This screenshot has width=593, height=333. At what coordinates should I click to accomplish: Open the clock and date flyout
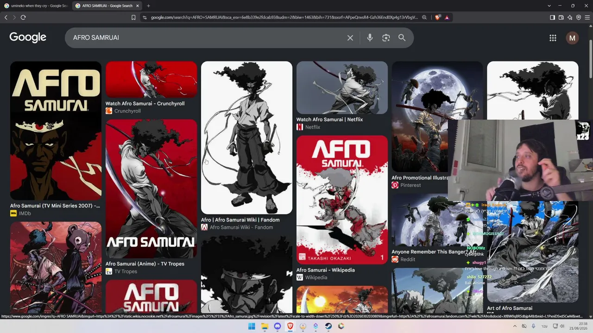579,326
